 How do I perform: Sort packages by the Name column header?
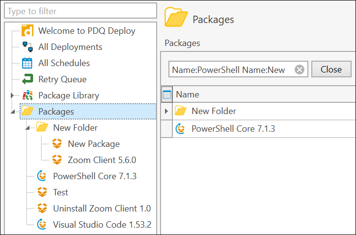pos(188,95)
